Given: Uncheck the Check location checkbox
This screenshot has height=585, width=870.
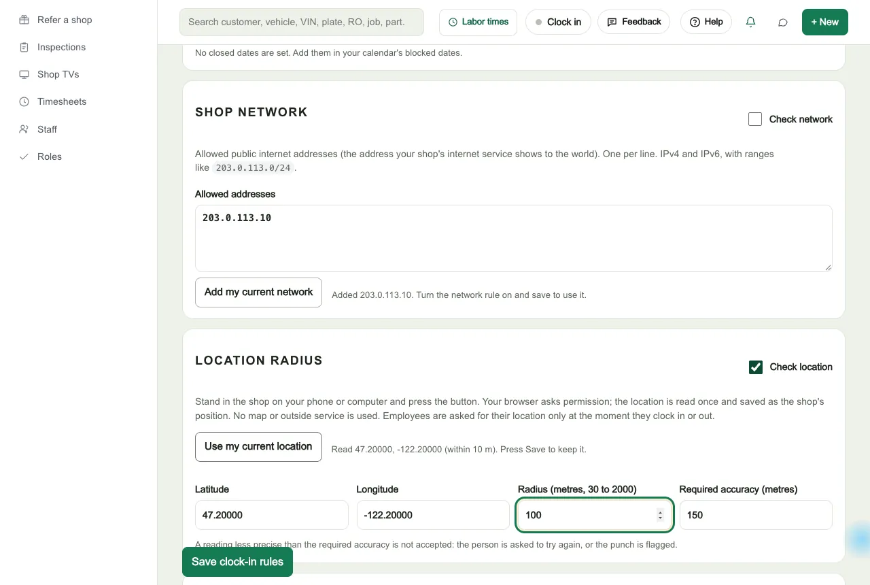Looking at the screenshot, I should (756, 367).
